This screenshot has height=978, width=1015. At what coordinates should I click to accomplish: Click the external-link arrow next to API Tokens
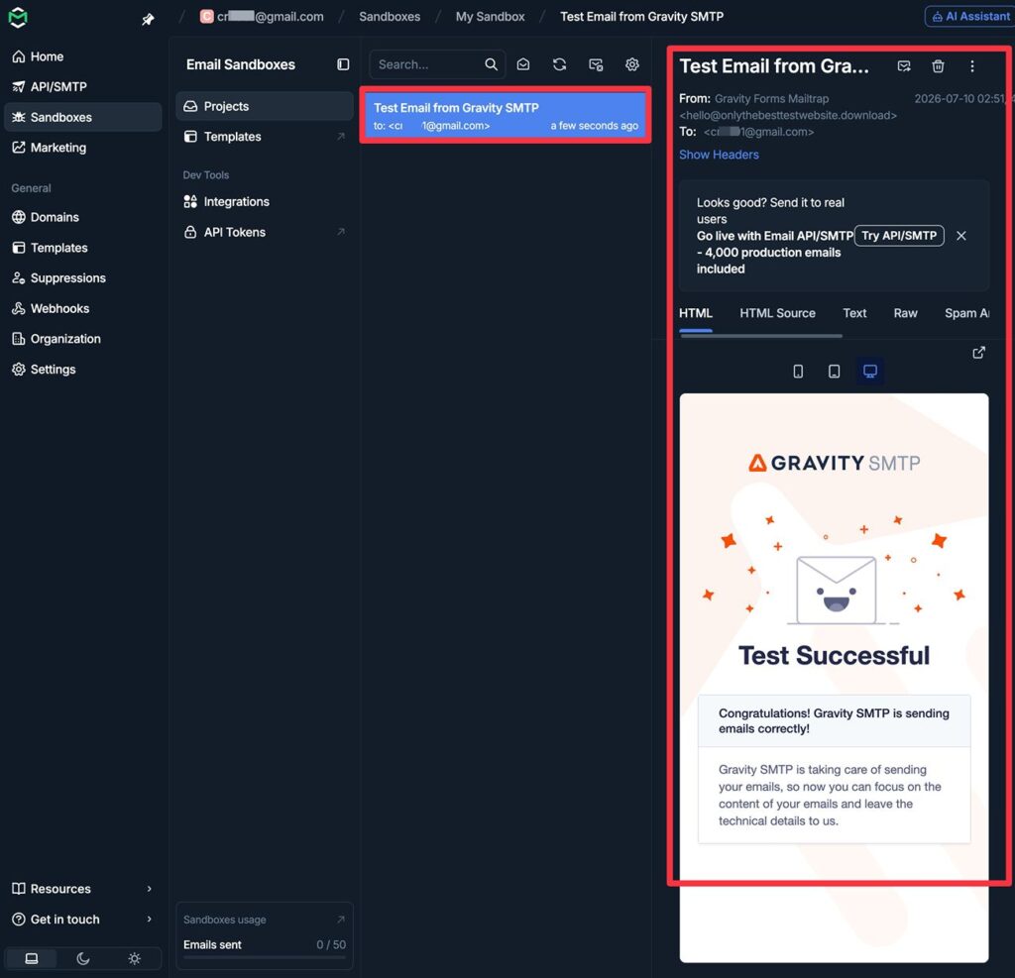pos(341,232)
